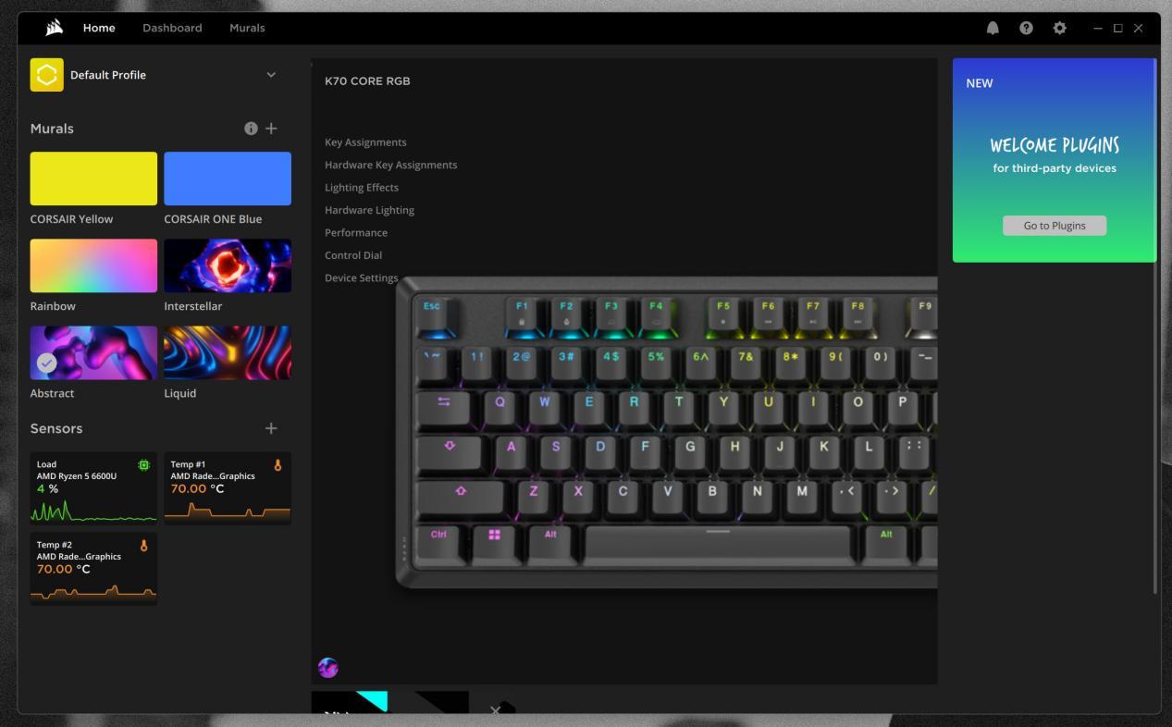
Task: Click the WELCOME PLUGINS banner heading
Action: (1055, 145)
